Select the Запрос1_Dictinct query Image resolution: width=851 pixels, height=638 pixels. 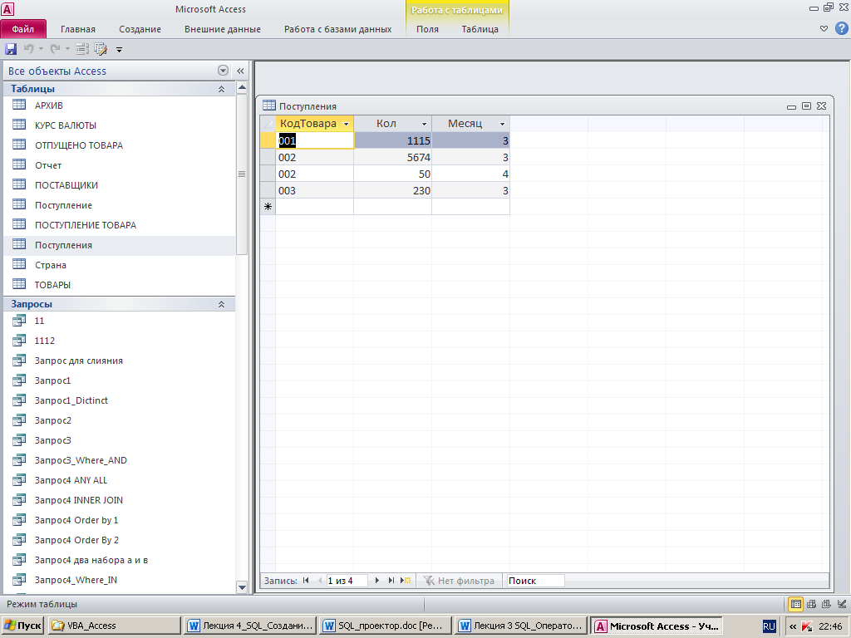pyautogui.click(x=71, y=400)
